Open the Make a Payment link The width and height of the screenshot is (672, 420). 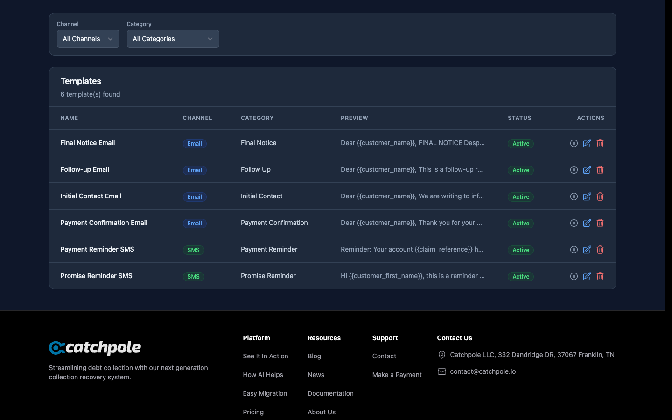pyautogui.click(x=397, y=375)
